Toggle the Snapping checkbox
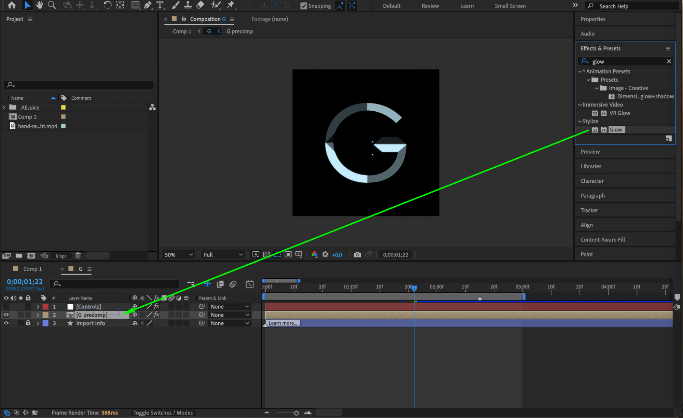683x418 pixels. point(303,6)
